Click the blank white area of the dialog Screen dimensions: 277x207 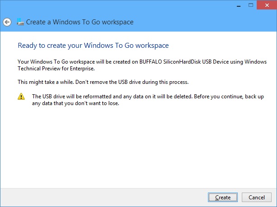coord(138,147)
